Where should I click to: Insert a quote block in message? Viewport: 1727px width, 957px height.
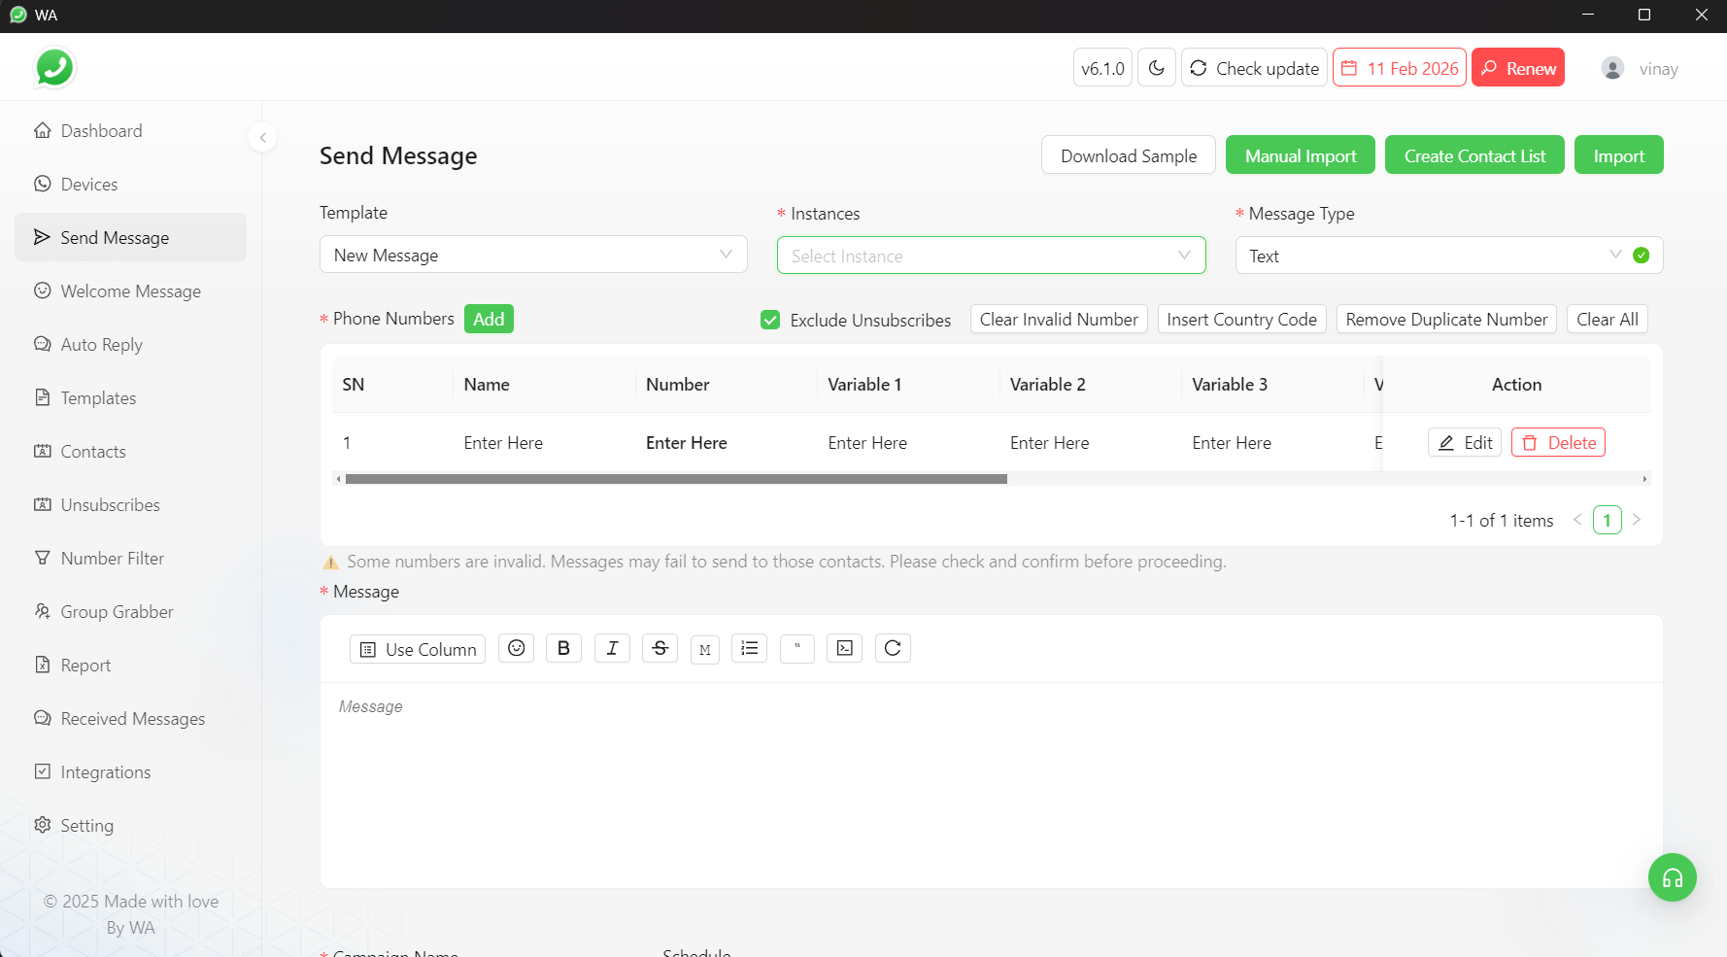pos(796,648)
